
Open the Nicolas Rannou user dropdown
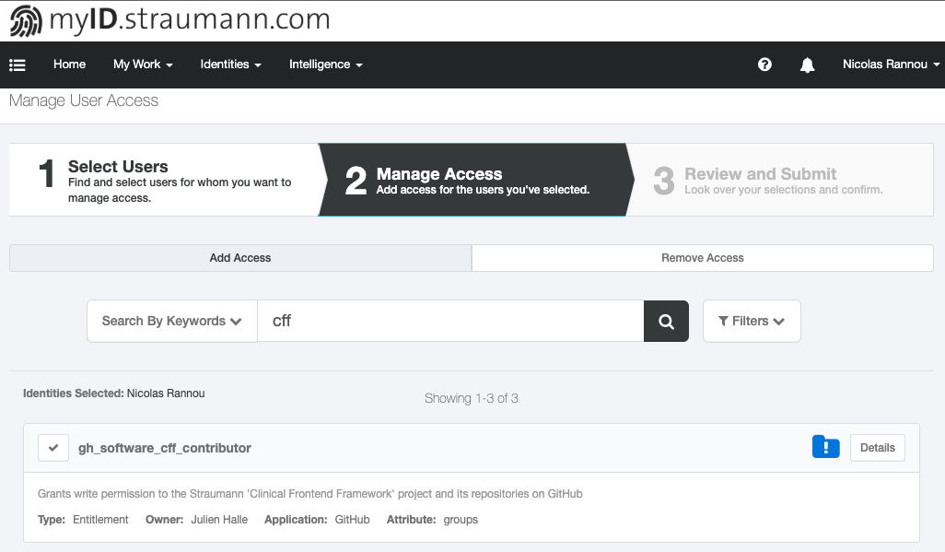(891, 65)
